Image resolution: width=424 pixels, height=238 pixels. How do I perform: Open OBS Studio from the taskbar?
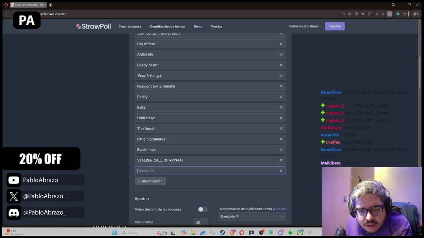tap(261, 233)
